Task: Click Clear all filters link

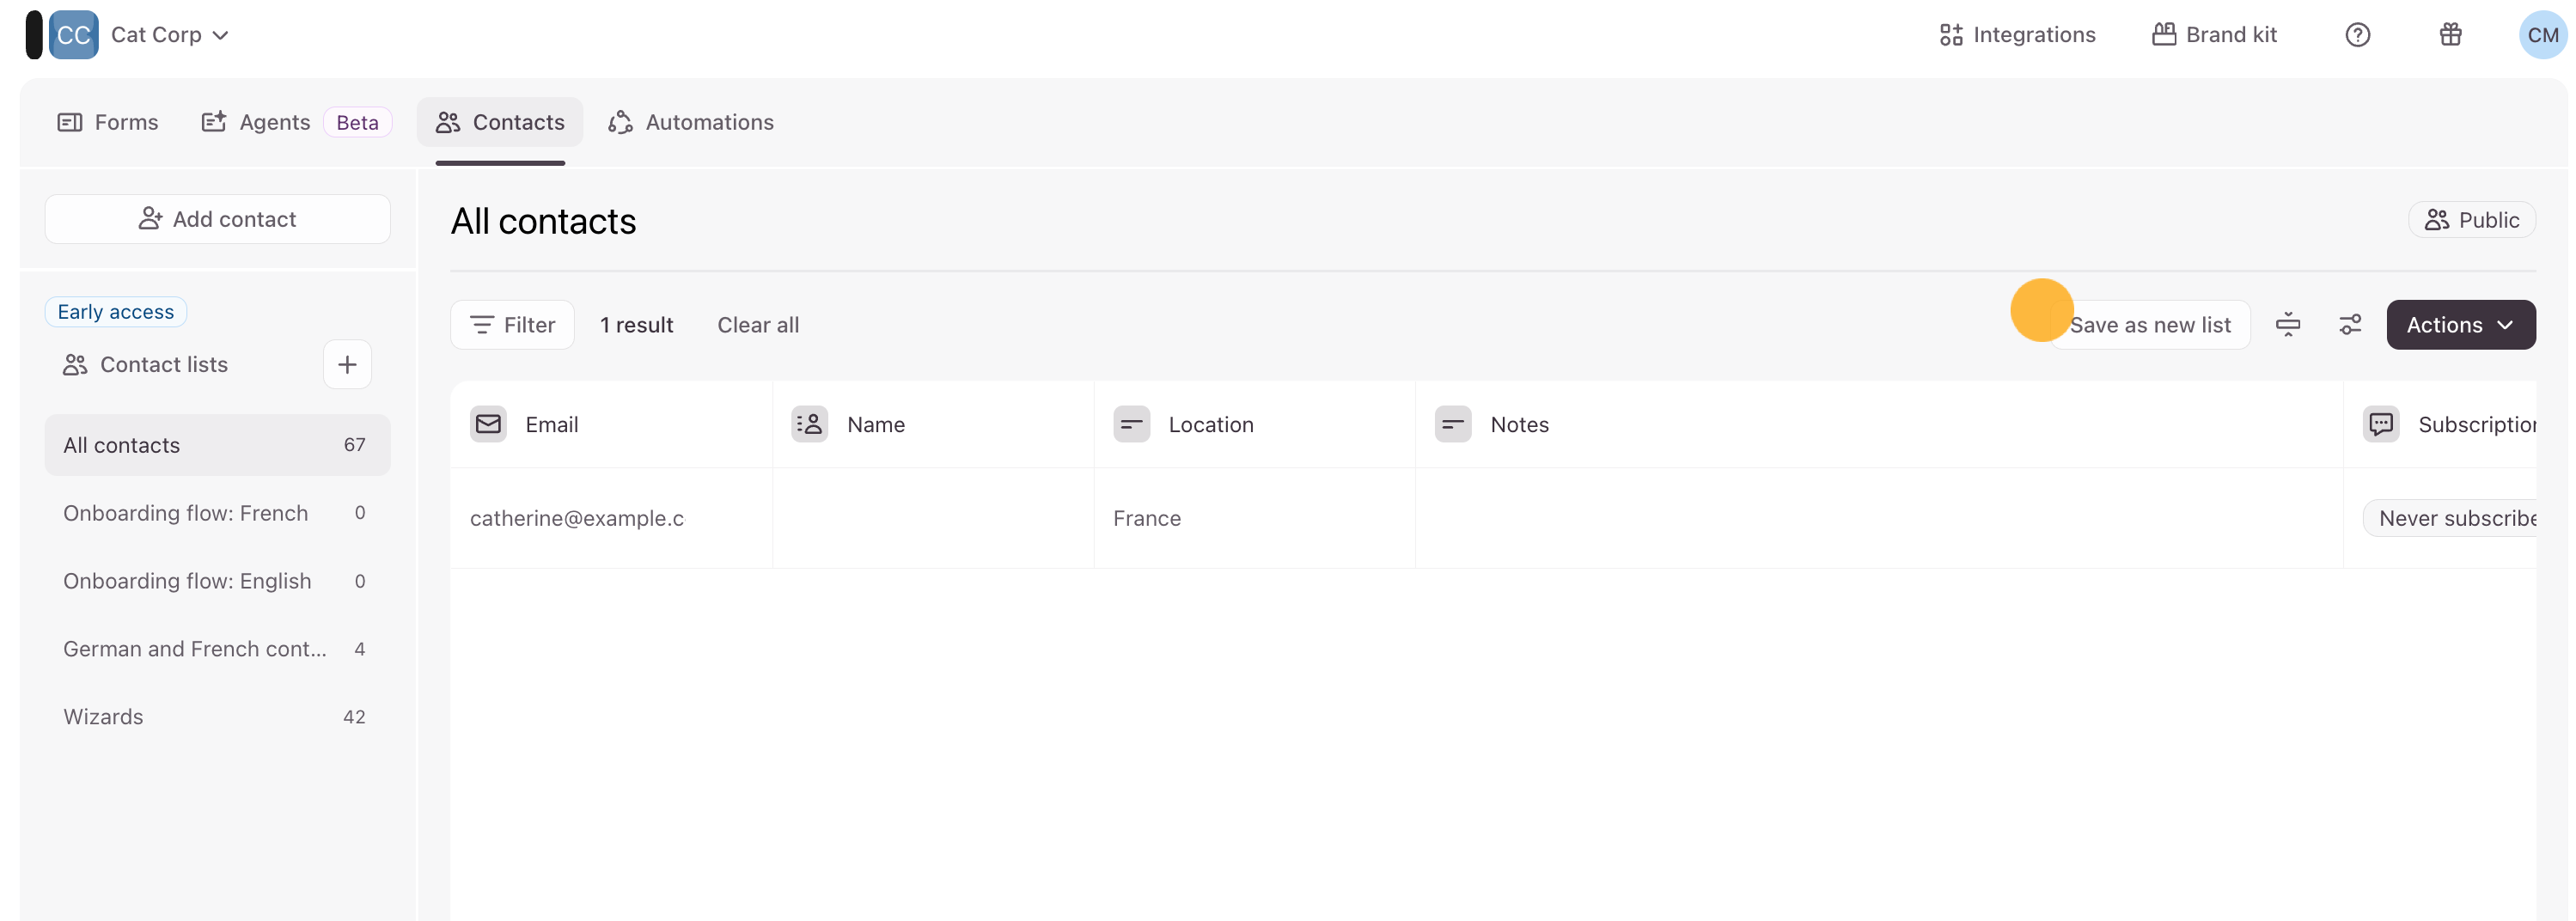Action: 757,325
